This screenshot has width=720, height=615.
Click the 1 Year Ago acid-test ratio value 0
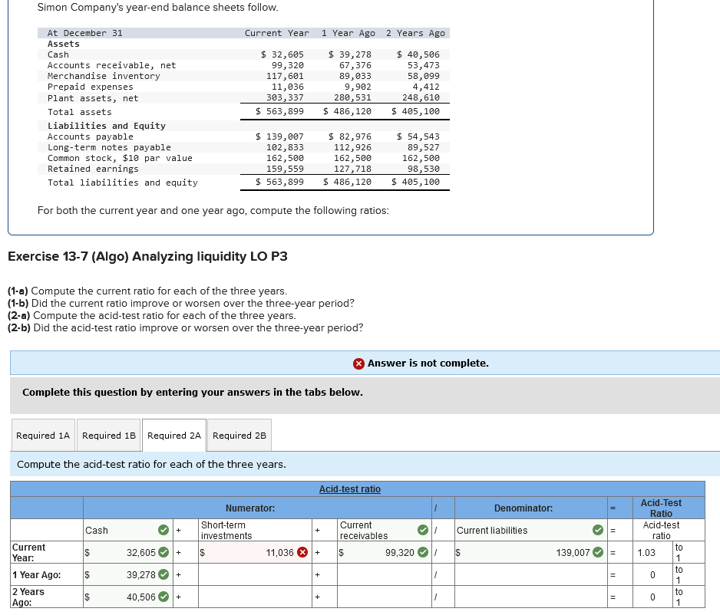652,574
